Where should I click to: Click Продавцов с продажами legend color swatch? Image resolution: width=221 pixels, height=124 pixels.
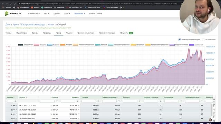click(148, 45)
